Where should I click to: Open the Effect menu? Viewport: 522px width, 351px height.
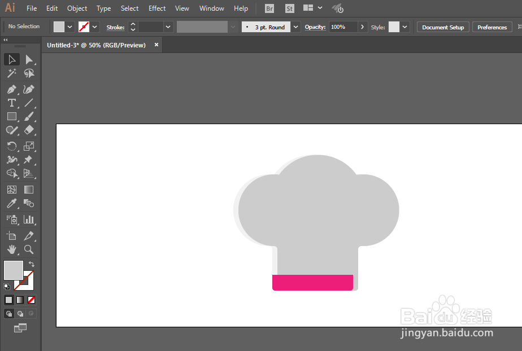coord(157,8)
